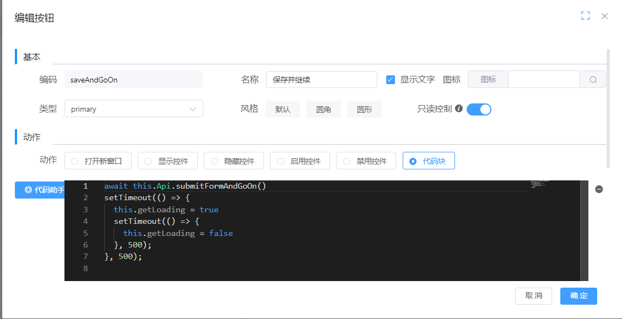This screenshot has width=622, height=319.
Task: Pick the 启用控件 action option
Action: coord(299,161)
